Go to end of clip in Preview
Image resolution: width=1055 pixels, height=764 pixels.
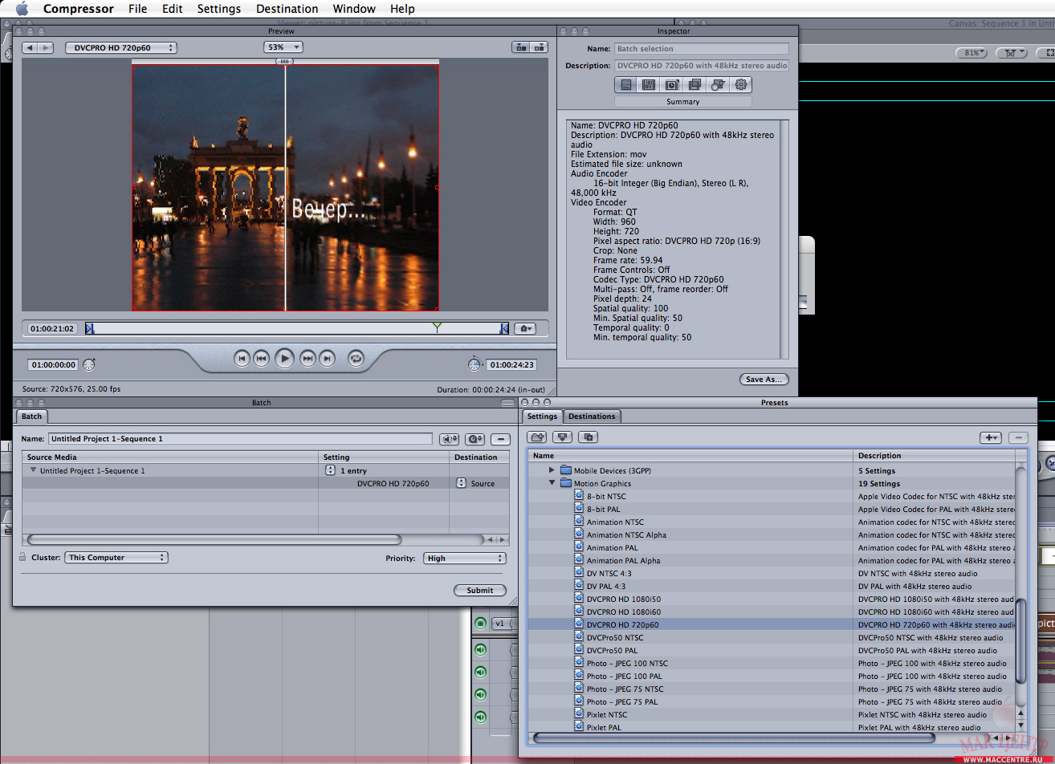[x=327, y=359]
